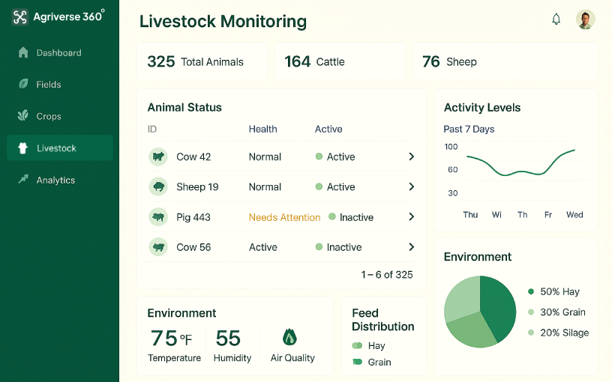Screen dimensions: 612x382
Task: Click the 50% Hay legend color dot
Action: tap(531, 292)
